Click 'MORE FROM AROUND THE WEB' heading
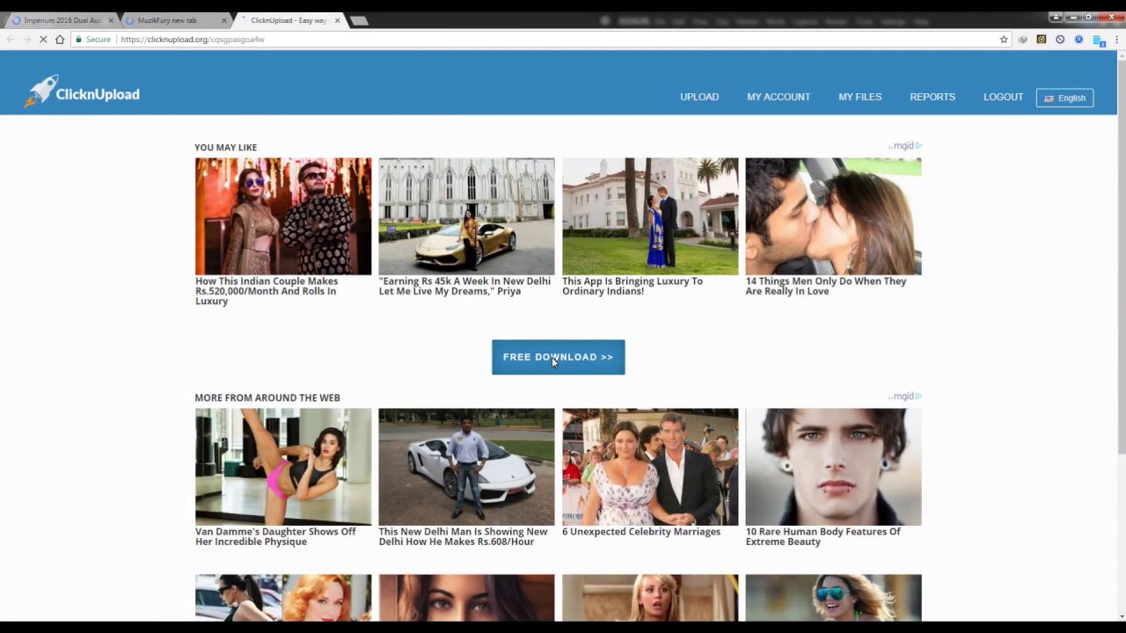1126x633 pixels. pos(267,398)
